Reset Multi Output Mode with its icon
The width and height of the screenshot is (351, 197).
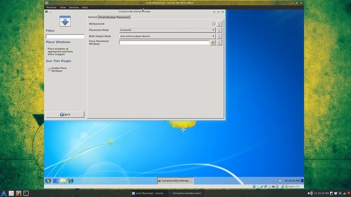click(x=219, y=36)
